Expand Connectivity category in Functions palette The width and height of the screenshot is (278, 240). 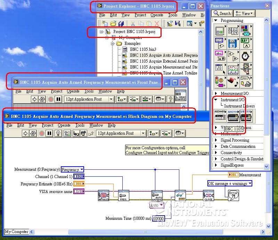pos(216,152)
